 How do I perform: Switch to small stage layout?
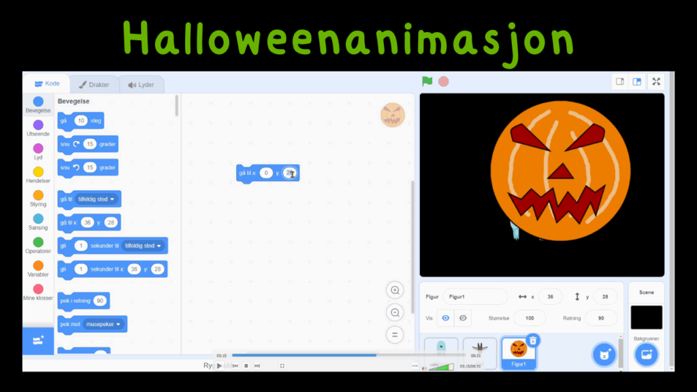[619, 82]
